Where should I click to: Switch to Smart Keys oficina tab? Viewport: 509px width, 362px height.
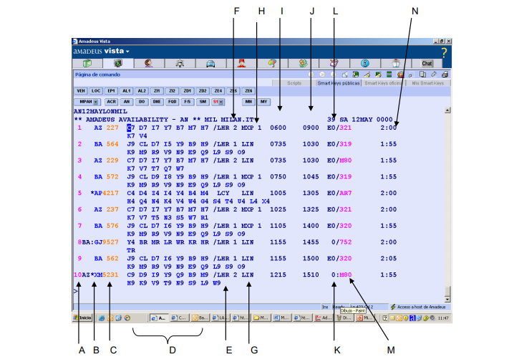383,83
